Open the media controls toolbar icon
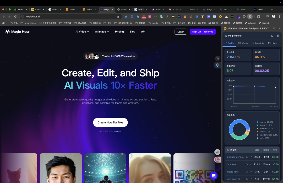 tap(268, 17)
